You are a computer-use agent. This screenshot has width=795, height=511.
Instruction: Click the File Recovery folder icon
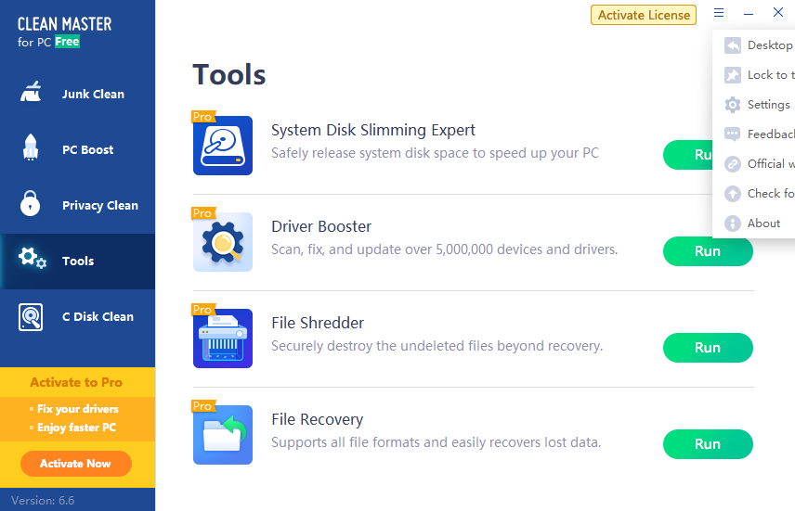tap(223, 435)
